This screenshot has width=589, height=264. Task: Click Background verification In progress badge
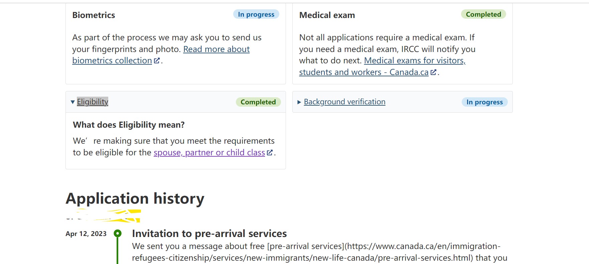pos(484,102)
